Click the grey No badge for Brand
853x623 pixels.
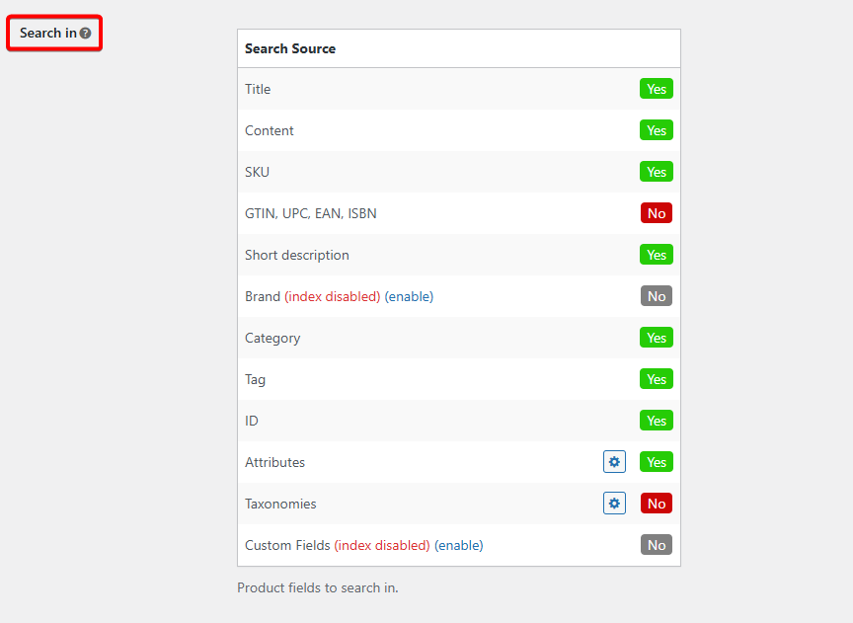coord(656,296)
